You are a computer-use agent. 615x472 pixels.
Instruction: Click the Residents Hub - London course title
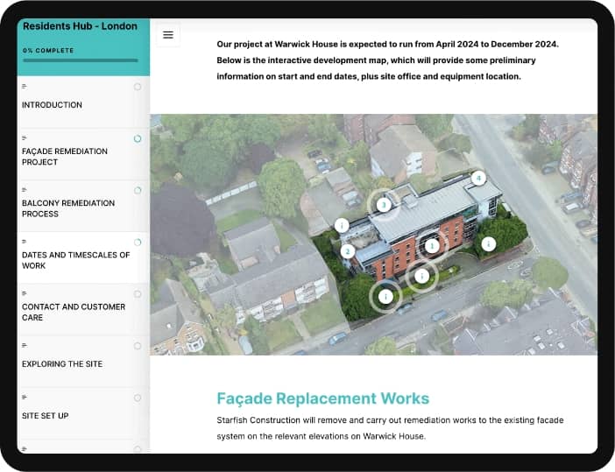[x=80, y=26]
